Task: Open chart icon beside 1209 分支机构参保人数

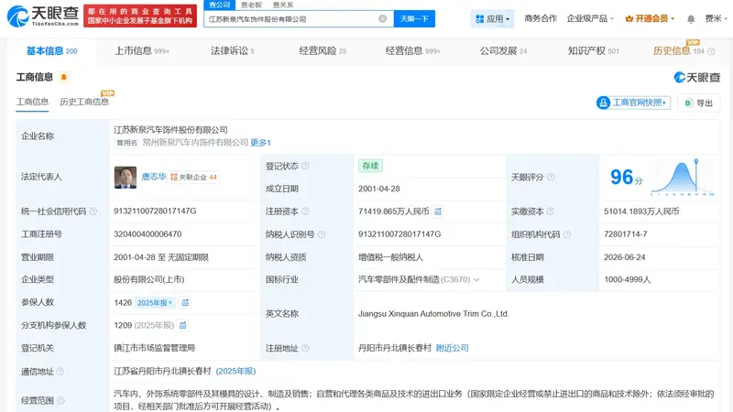Action: coord(182,325)
